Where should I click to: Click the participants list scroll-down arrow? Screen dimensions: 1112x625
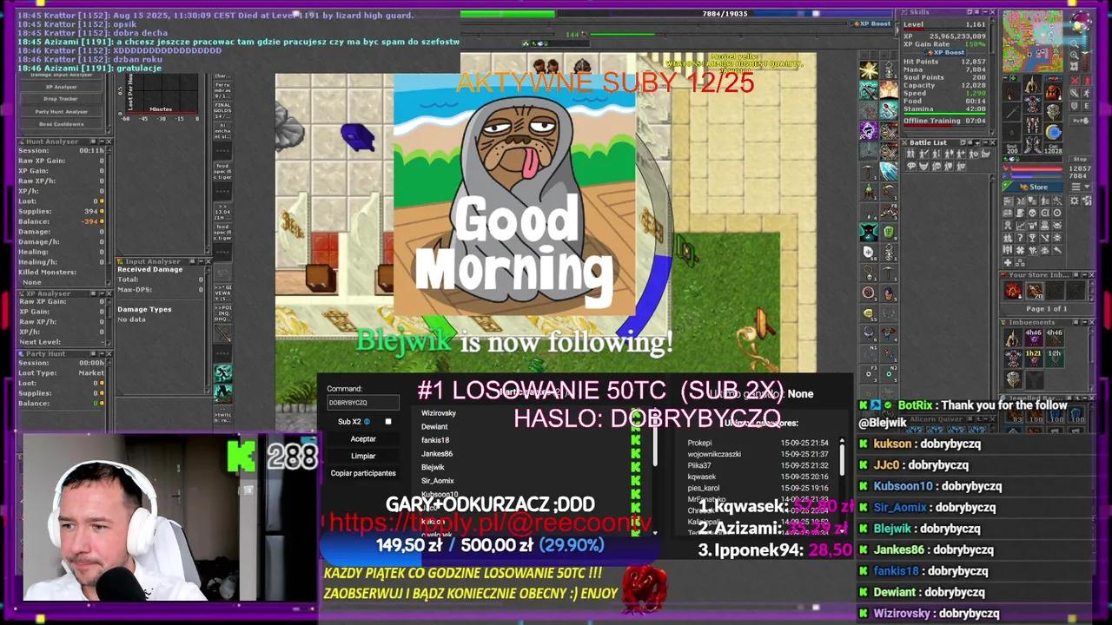coord(656,531)
